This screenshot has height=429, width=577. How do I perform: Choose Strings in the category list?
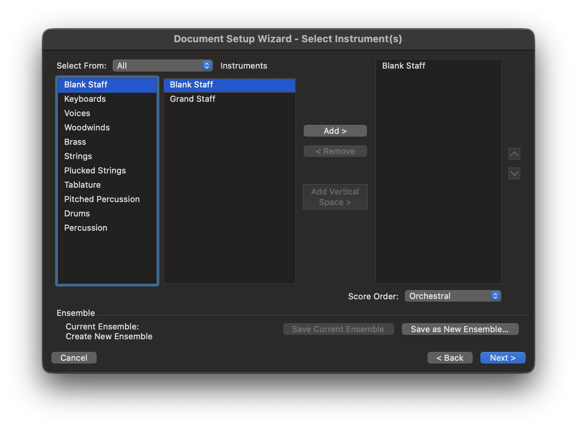(x=78, y=156)
